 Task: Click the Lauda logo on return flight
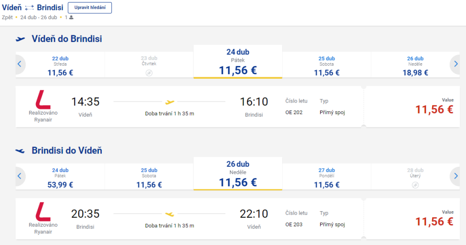[43, 211]
